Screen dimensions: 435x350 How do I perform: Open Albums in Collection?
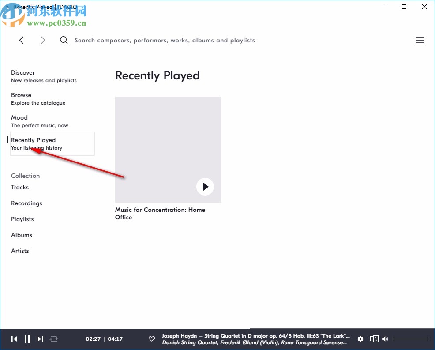point(22,235)
